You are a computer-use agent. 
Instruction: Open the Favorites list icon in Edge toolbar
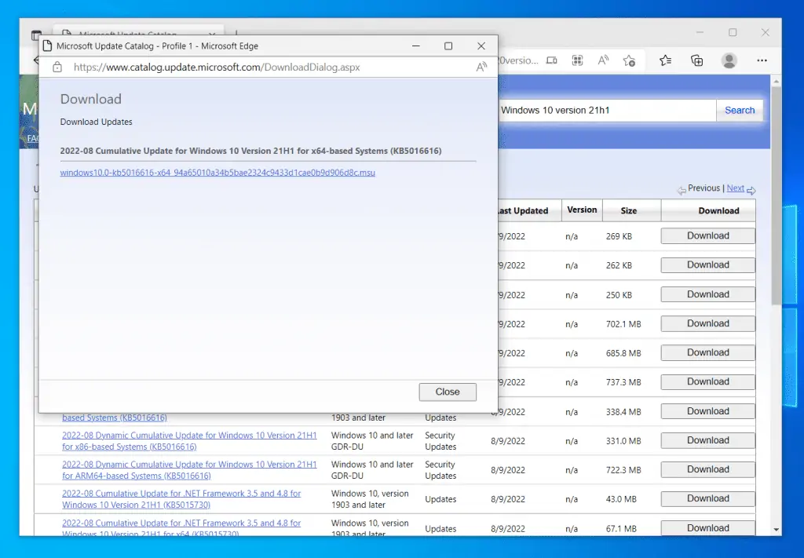coord(666,60)
